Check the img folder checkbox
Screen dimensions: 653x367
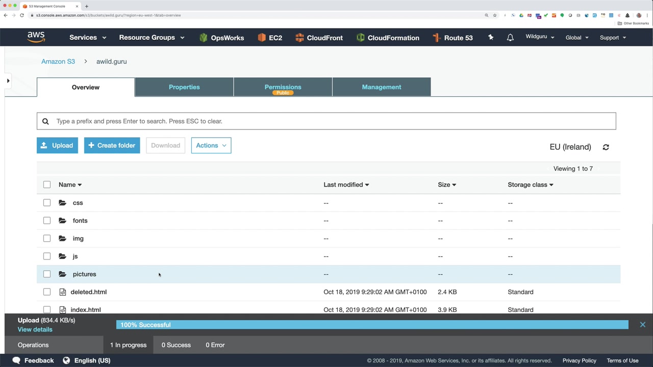[x=47, y=239]
